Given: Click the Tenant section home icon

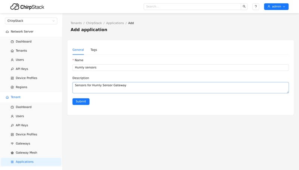Looking at the screenshot, I should click(7, 97).
